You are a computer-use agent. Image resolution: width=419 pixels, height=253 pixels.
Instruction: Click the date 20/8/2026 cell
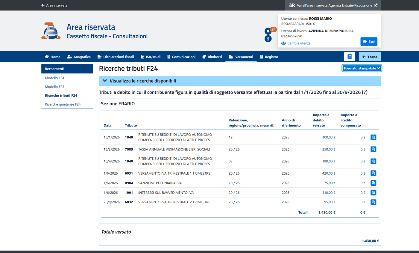112,202
